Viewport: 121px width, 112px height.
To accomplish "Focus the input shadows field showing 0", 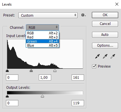I will [x=12, y=77].
